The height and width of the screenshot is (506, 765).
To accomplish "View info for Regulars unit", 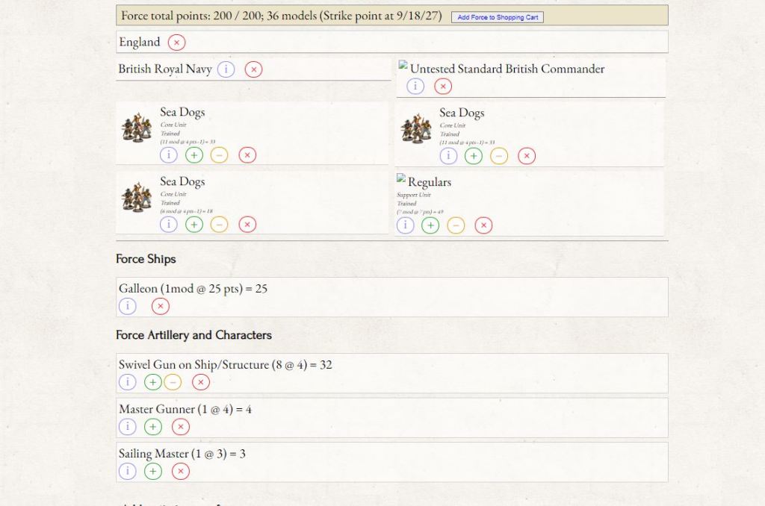I will click(x=405, y=225).
